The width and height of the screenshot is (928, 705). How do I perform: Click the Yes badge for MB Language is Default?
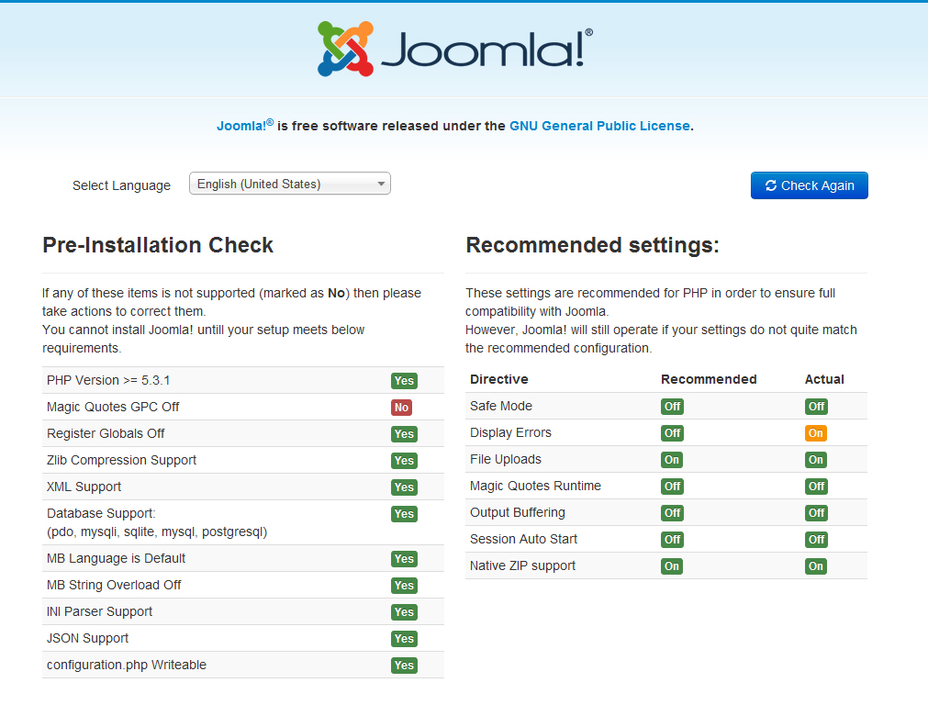point(404,559)
